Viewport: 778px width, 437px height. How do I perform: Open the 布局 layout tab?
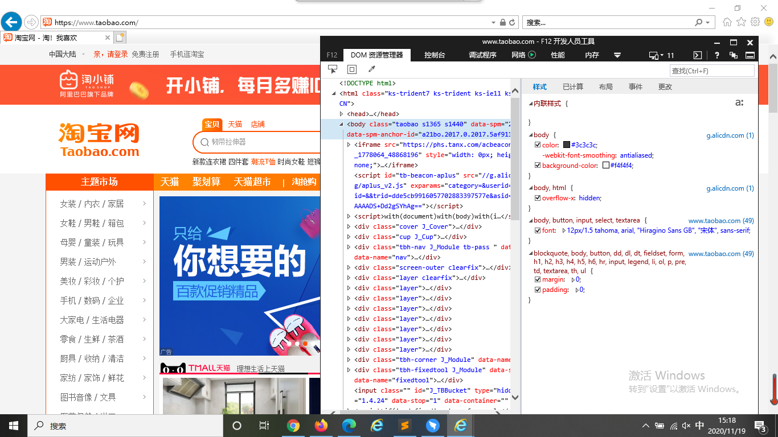click(605, 87)
